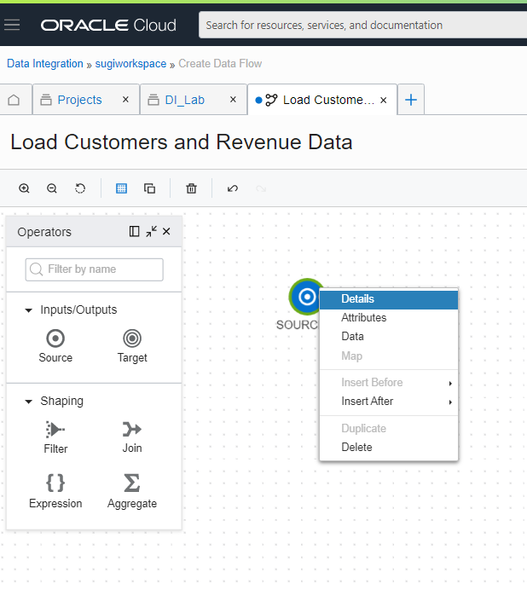
Task: Open Data from the context menu
Action: pyautogui.click(x=389, y=337)
